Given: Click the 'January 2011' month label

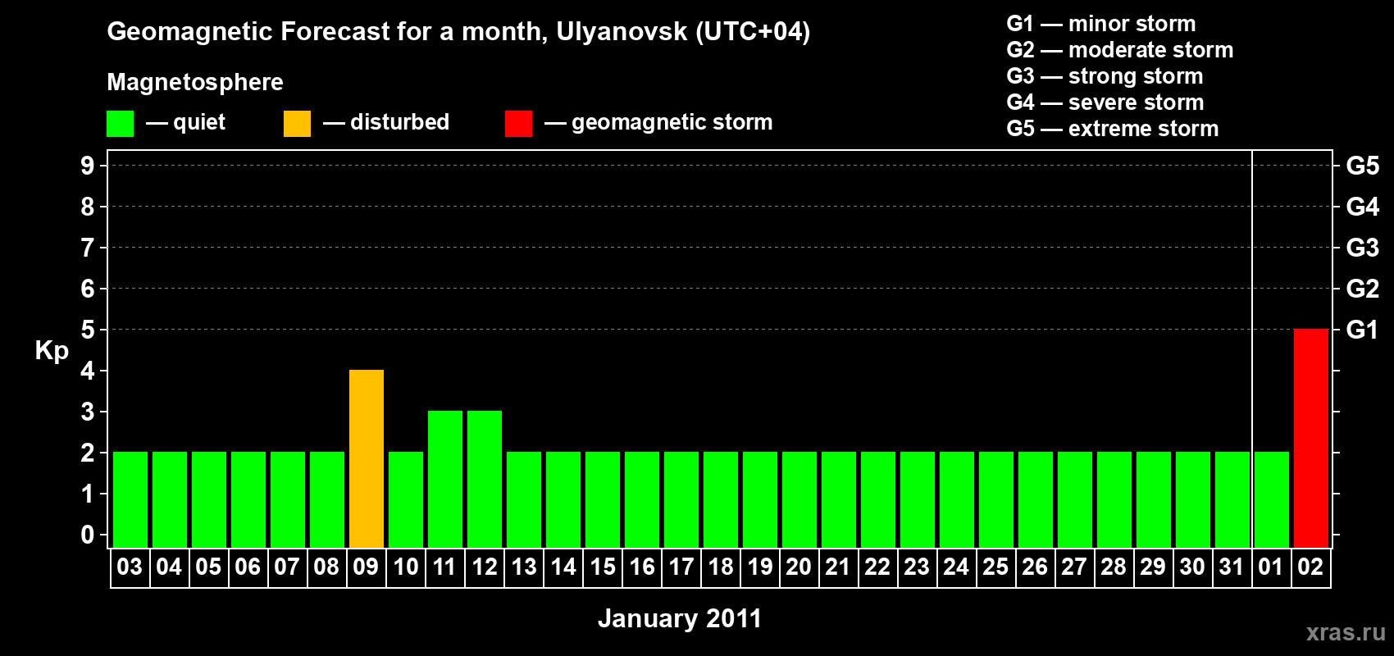Looking at the screenshot, I should tap(680, 618).
